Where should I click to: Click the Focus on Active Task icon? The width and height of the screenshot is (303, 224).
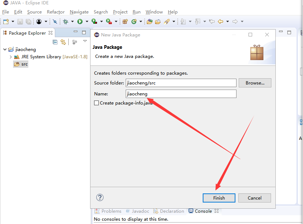click(74, 42)
